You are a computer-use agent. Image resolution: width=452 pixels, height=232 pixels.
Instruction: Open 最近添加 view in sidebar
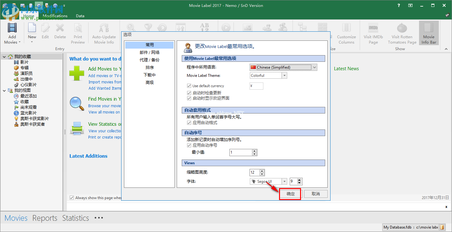point(28,96)
